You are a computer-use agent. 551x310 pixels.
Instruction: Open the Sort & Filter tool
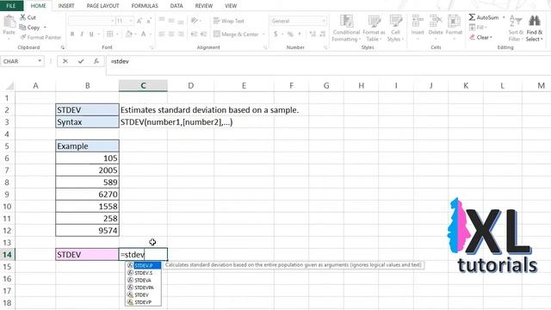(x=516, y=28)
